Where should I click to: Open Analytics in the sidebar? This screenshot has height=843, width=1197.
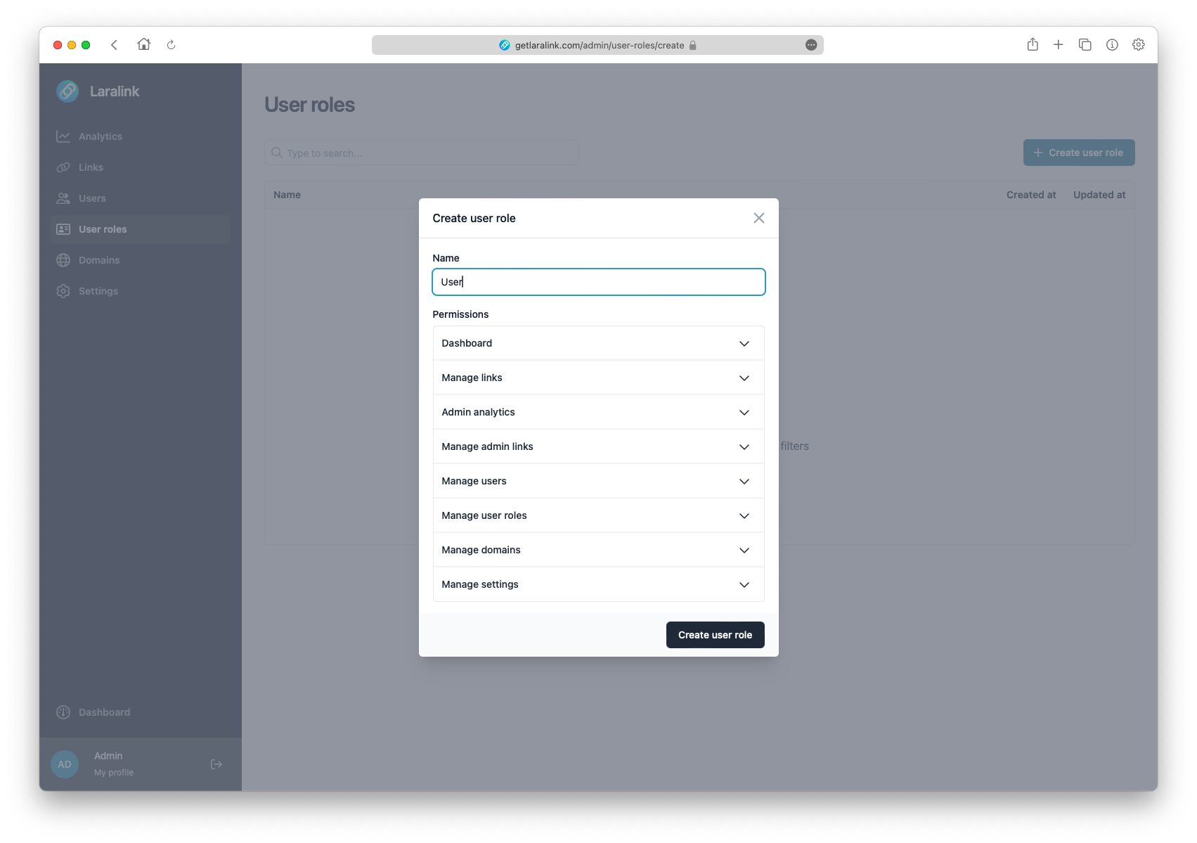[100, 136]
